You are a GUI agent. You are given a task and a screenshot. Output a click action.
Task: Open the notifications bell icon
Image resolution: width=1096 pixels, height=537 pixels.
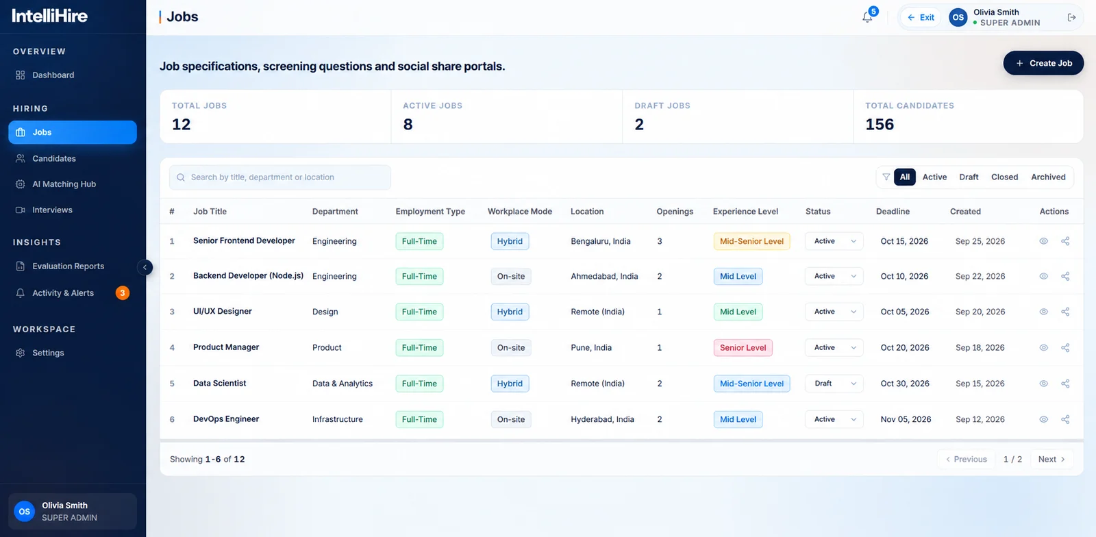tap(867, 18)
